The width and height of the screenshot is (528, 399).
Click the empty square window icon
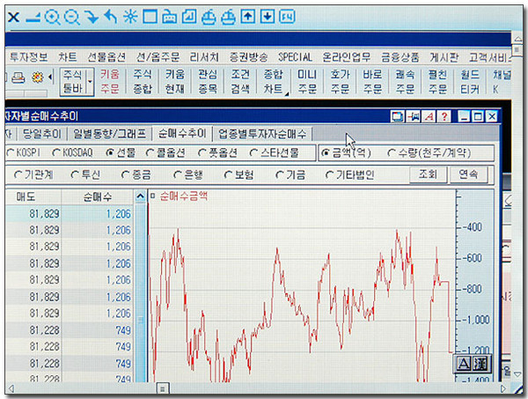click(x=150, y=16)
